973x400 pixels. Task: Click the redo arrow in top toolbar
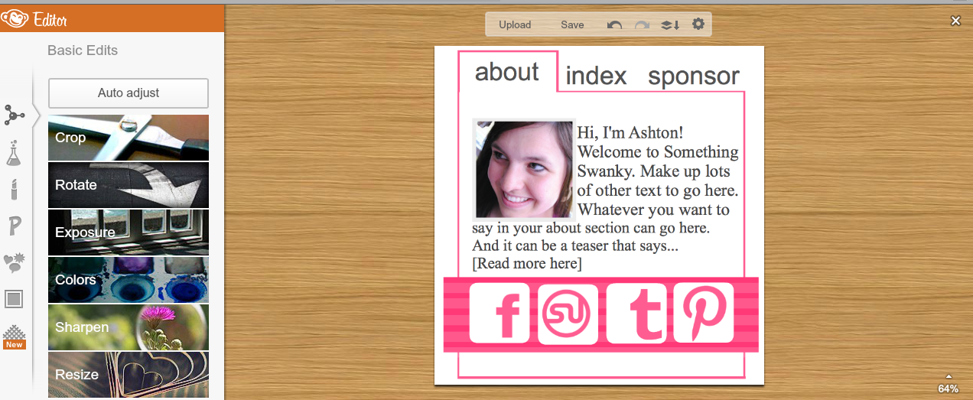(642, 25)
